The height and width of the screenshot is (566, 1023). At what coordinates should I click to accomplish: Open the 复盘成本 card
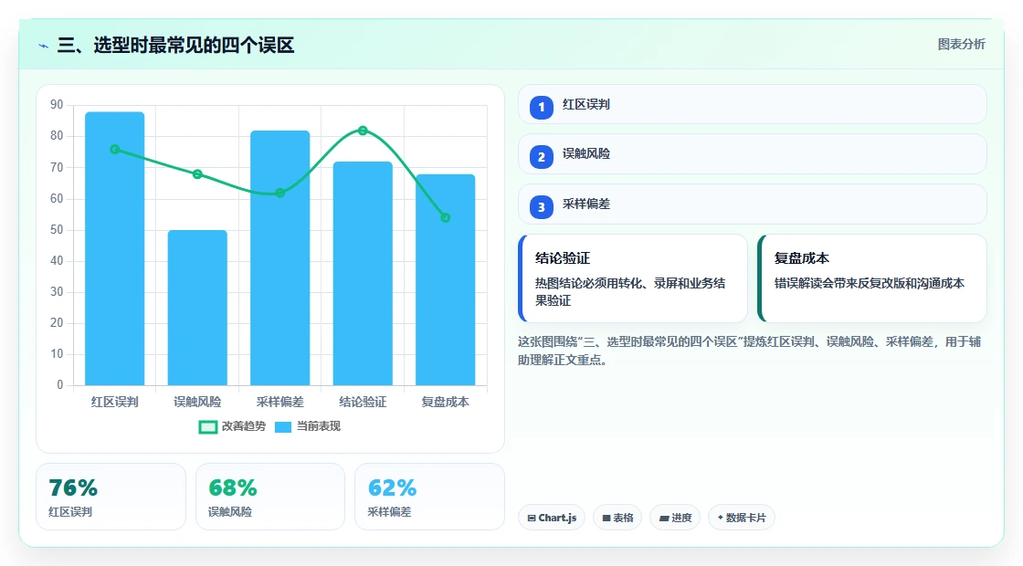(872, 278)
